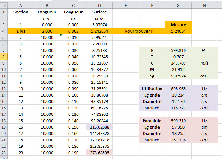Click purple highlighted cell 116.02688
222x159 pixels.
point(99,127)
